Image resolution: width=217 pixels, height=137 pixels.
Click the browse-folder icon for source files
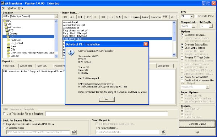(x=74, y=132)
